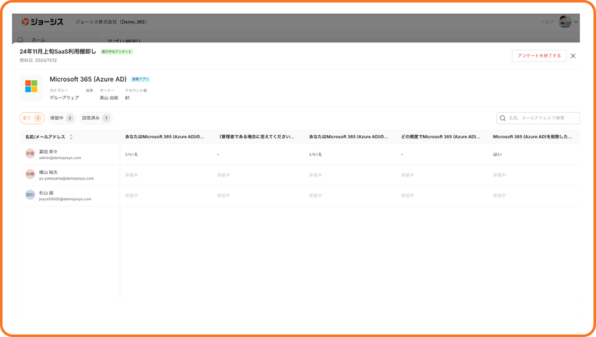The height and width of the screenshot is (337, 596).
Task: Click the user profile picture in header
Action: (x=564, y=22)
